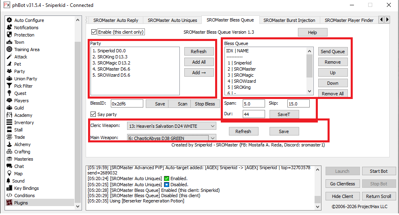The image size is (399, 215).
Task: Open the Plugins sidebar icon
Action: click(9, 203)
